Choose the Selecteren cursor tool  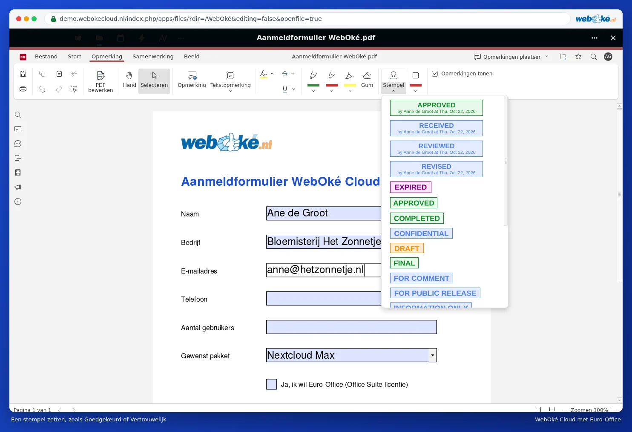[x=154, y=81]
